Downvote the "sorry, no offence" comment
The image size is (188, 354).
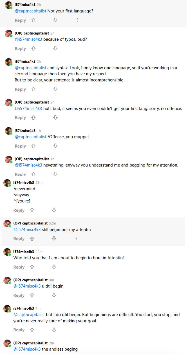pos(55,117)
